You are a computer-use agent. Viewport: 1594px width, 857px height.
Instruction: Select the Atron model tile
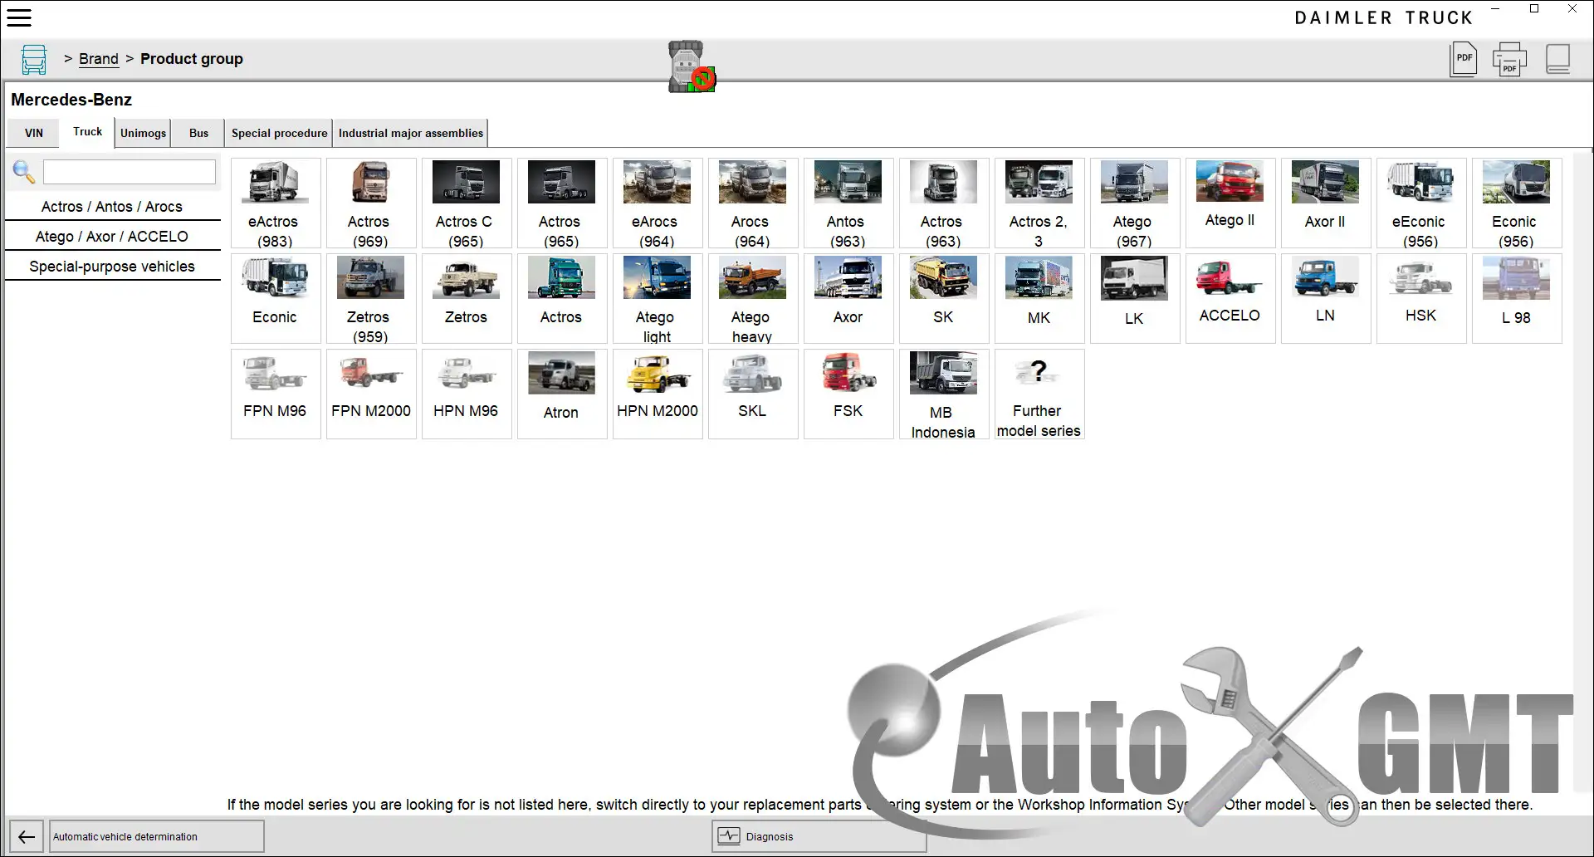[x=562, y=394]
